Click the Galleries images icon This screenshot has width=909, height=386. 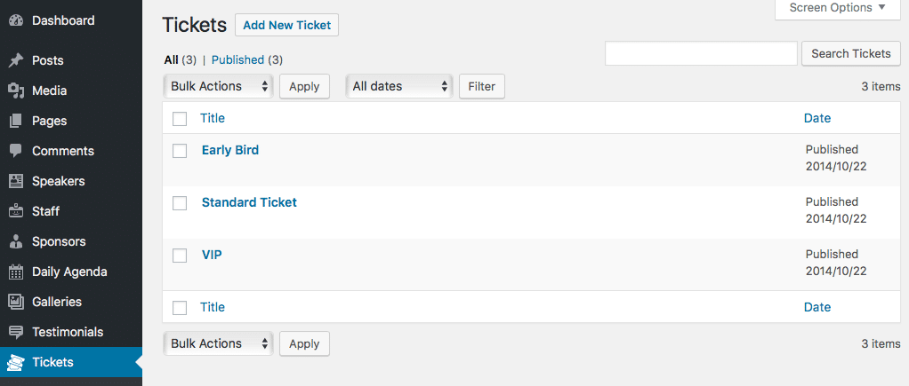(16, 302)
